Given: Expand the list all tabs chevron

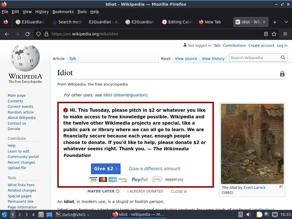Looking at the screenshot, I should [286, 22].
